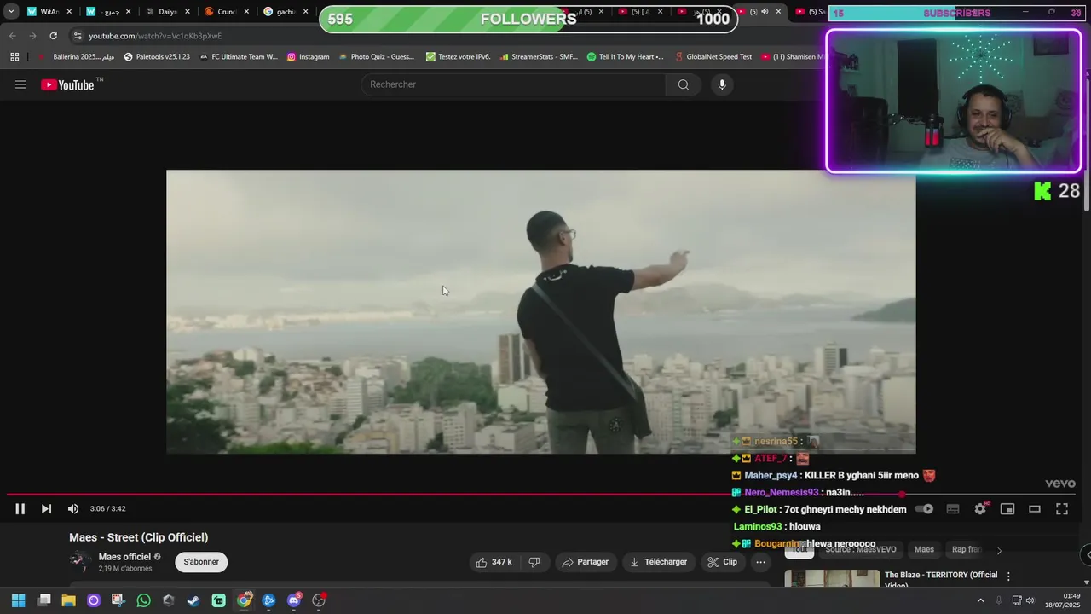The width and height of the screenshot is (1091, 614).
Task: Open Tell It To My Heart bookmark
Action: pos(626,57)
